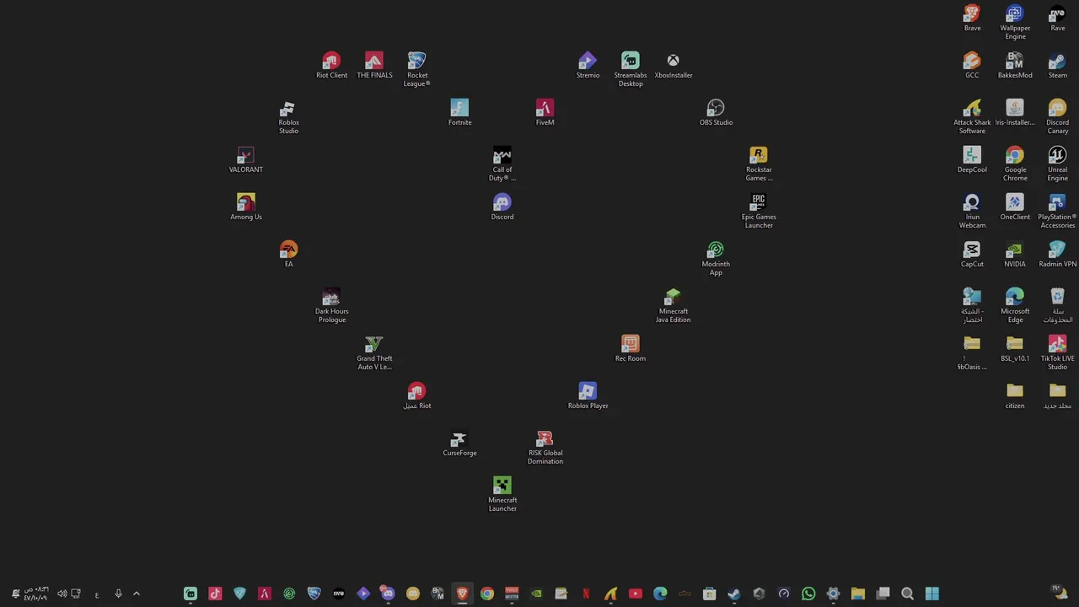The width and height of the screenshot is (1079, 607).
Task: Select the Brave desktop icon at top right
Action: [x=972, y=18]
